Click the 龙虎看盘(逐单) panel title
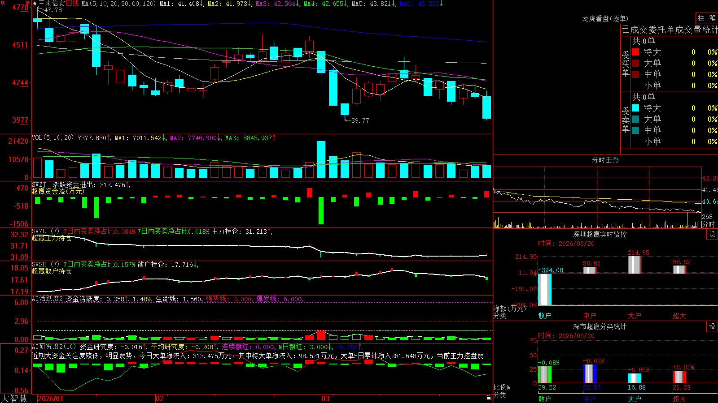The height and width of the screenshot is (403, 718). (605, 18)
